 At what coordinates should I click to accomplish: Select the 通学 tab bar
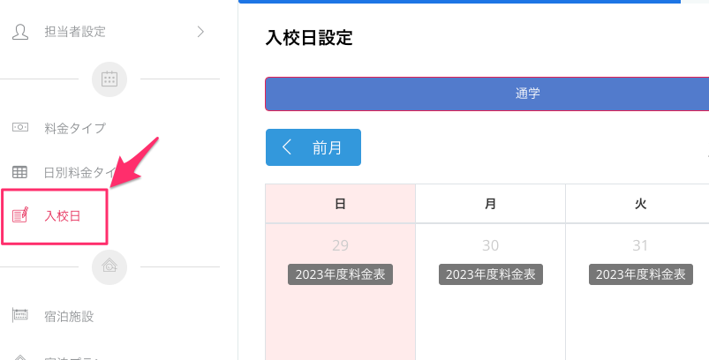[487, 94]
